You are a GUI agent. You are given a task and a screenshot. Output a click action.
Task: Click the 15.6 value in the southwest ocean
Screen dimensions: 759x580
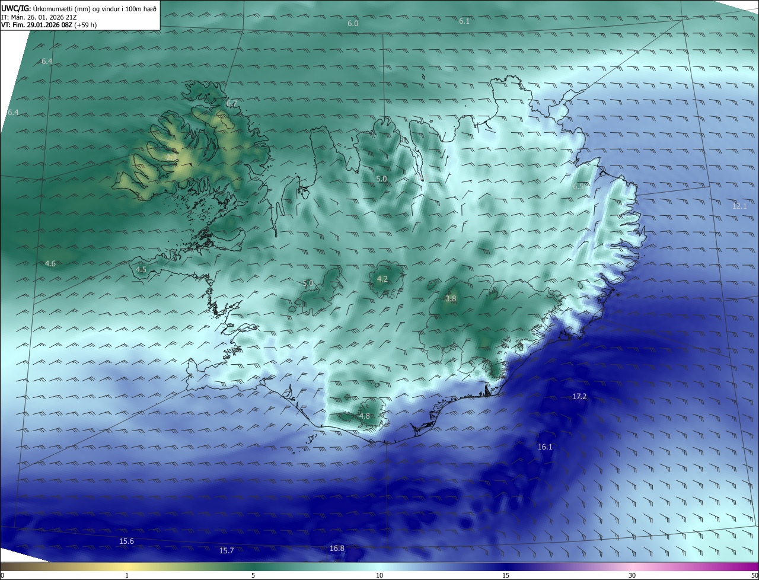point(126,541)
